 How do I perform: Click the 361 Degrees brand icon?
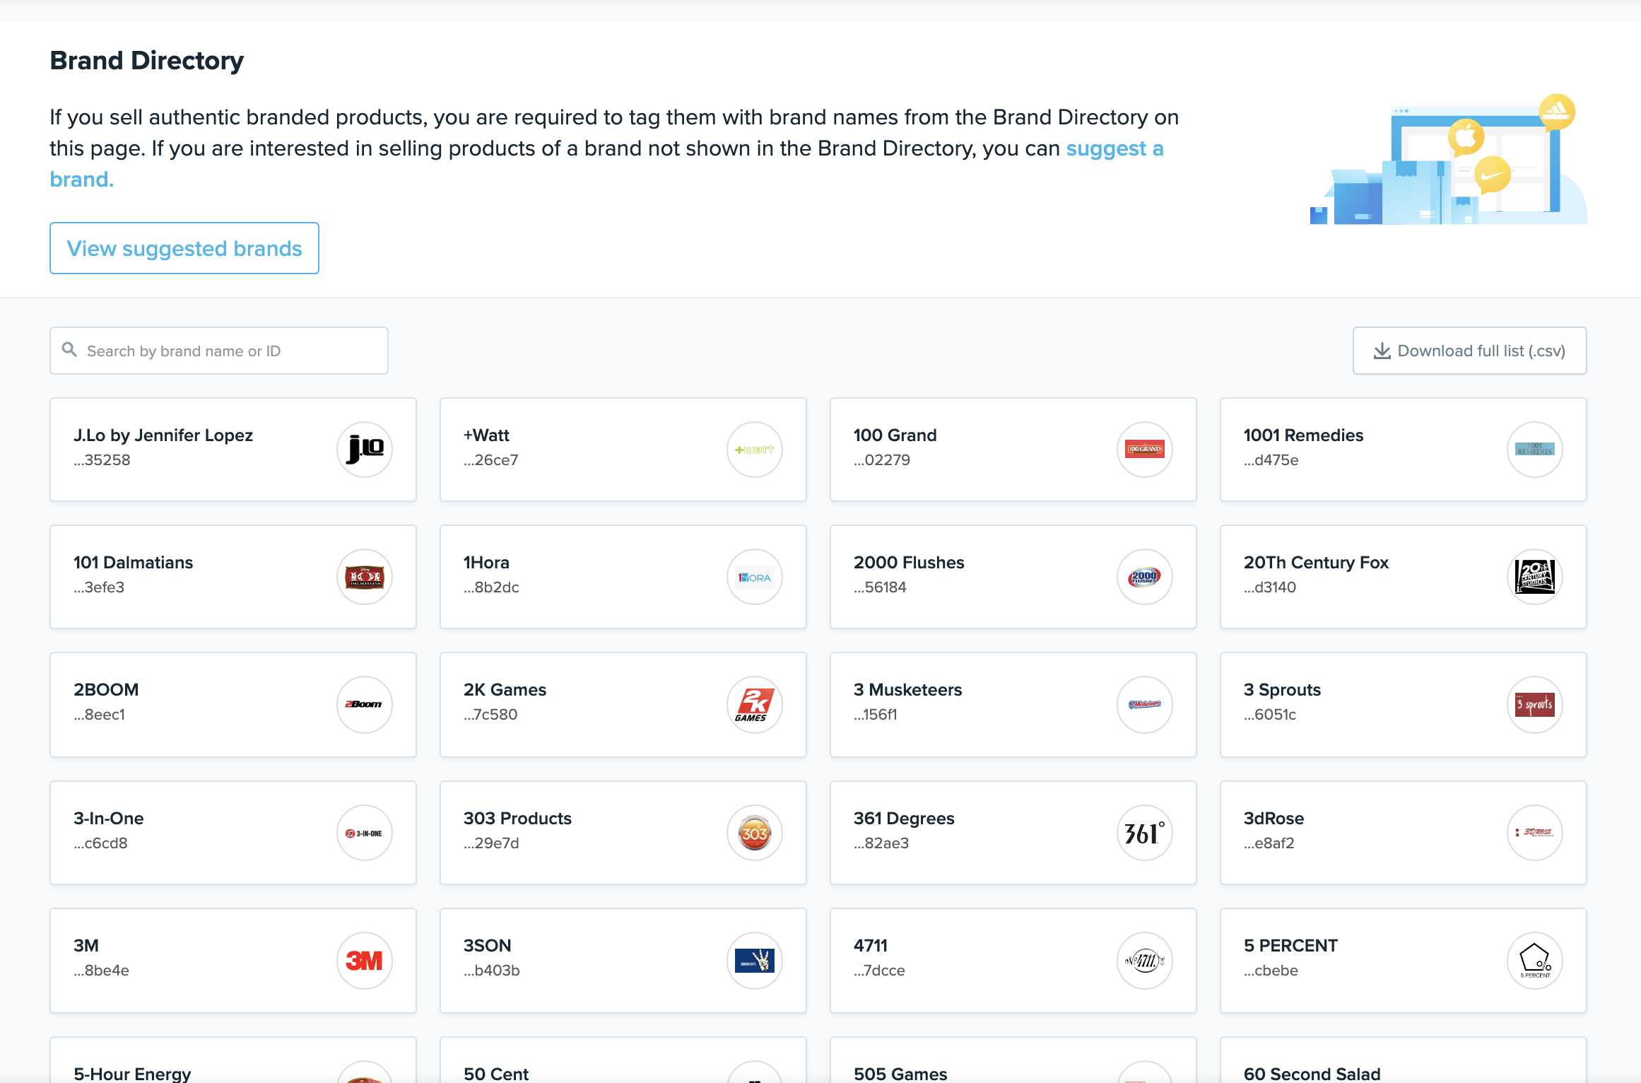pyautogui.click(x=1144, y=831)
